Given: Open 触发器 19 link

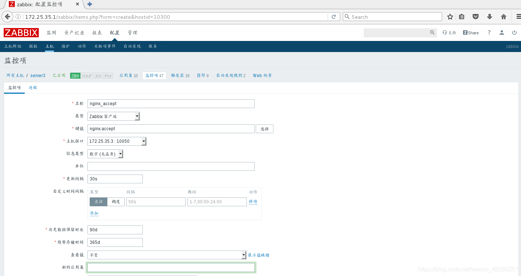Looking at the screenshot, I should 180,75.
